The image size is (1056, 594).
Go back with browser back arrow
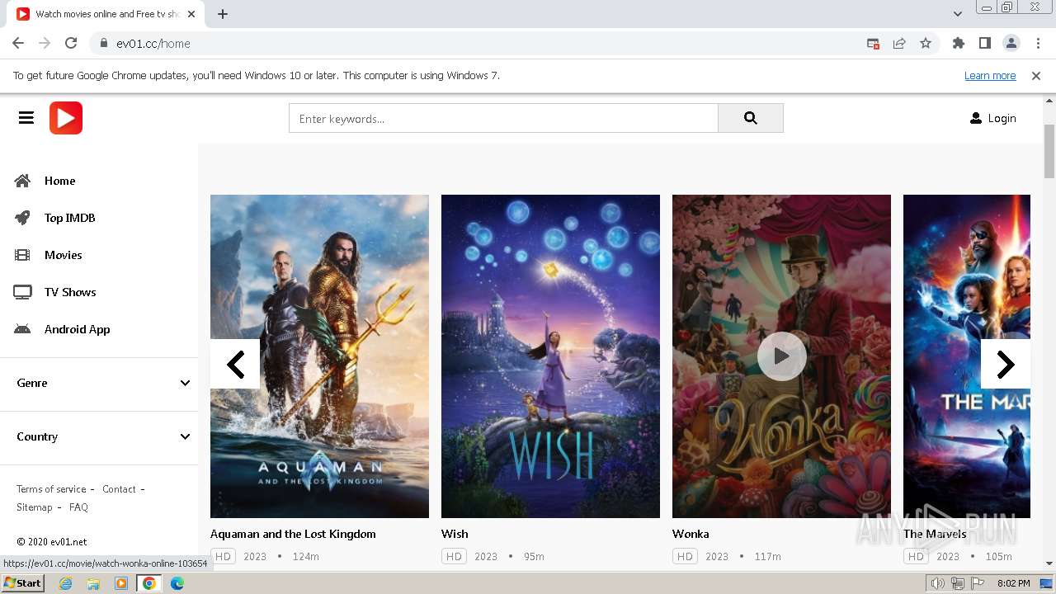pos(18,43)
